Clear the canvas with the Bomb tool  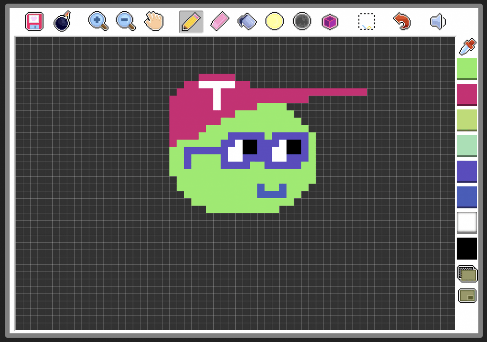62,21
